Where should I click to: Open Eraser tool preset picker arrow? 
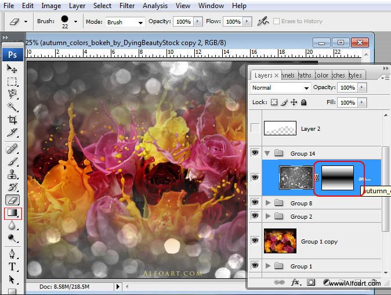26,21
